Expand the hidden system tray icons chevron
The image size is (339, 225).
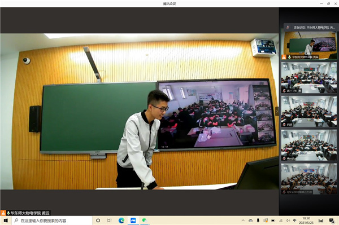[x=243, y=220]
